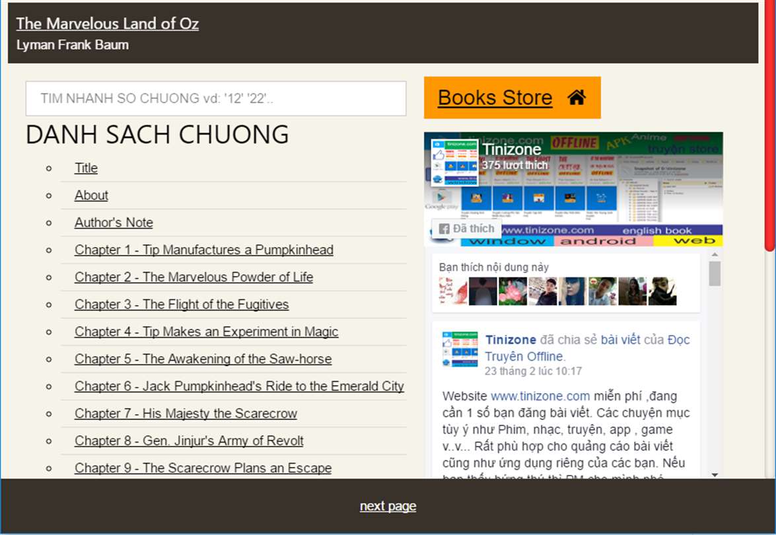The width and height of the screenshot is (776, 535).
Task: Focus the quick chapter search field
Action: tap(216, 98)
